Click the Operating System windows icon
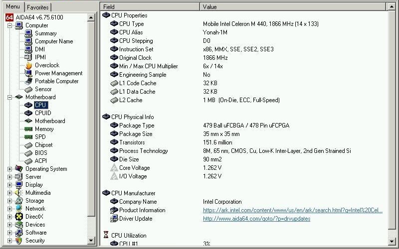 click(19, 168)
